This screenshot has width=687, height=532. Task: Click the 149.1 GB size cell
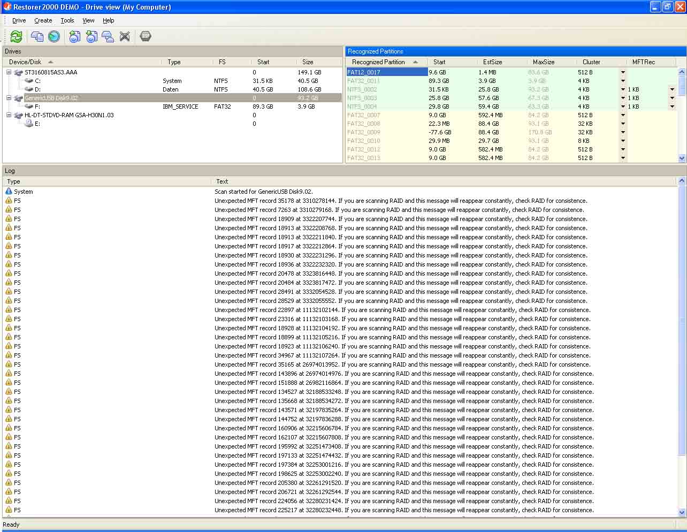pos(309,72)
